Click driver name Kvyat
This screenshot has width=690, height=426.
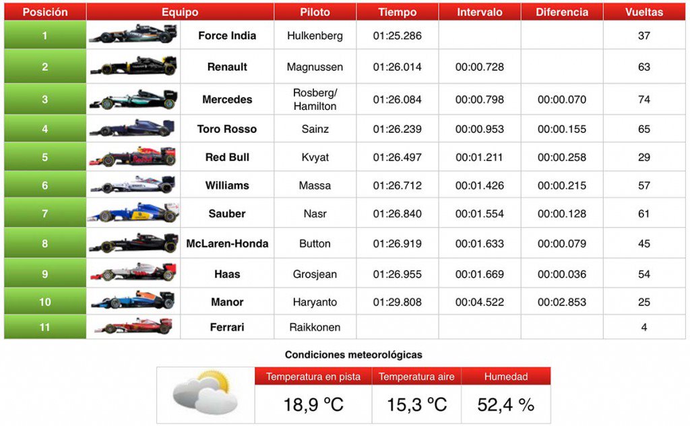click(315, 157)
